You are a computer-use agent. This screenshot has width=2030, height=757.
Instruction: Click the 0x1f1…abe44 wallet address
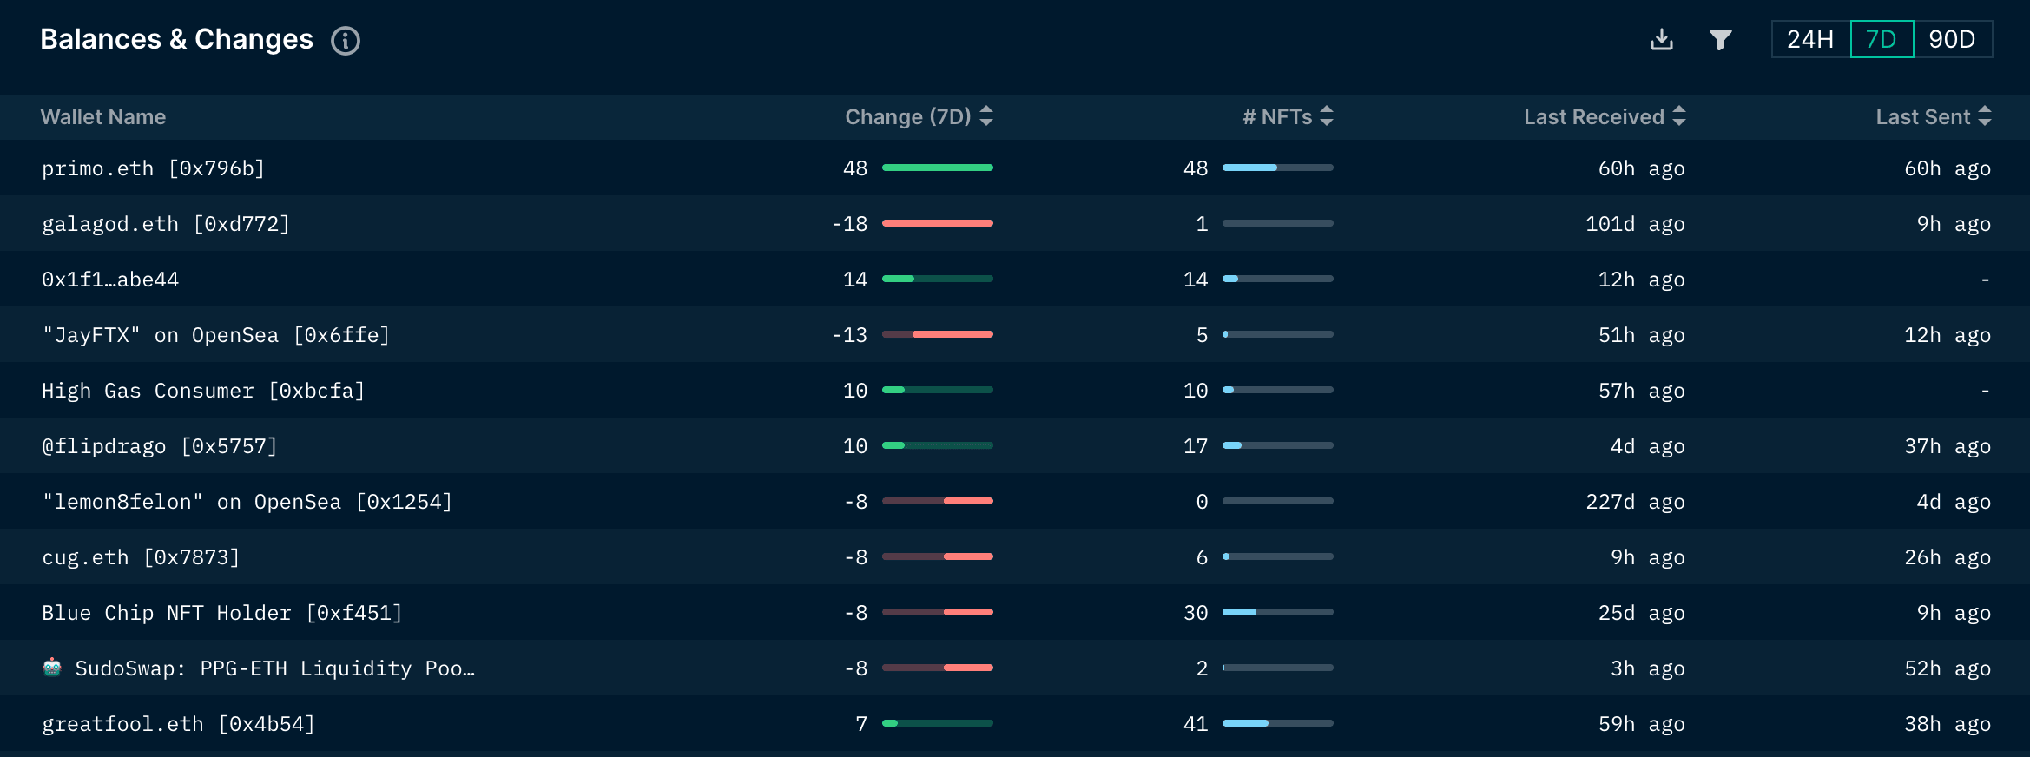pyautogui.click(x=110, y=280)
